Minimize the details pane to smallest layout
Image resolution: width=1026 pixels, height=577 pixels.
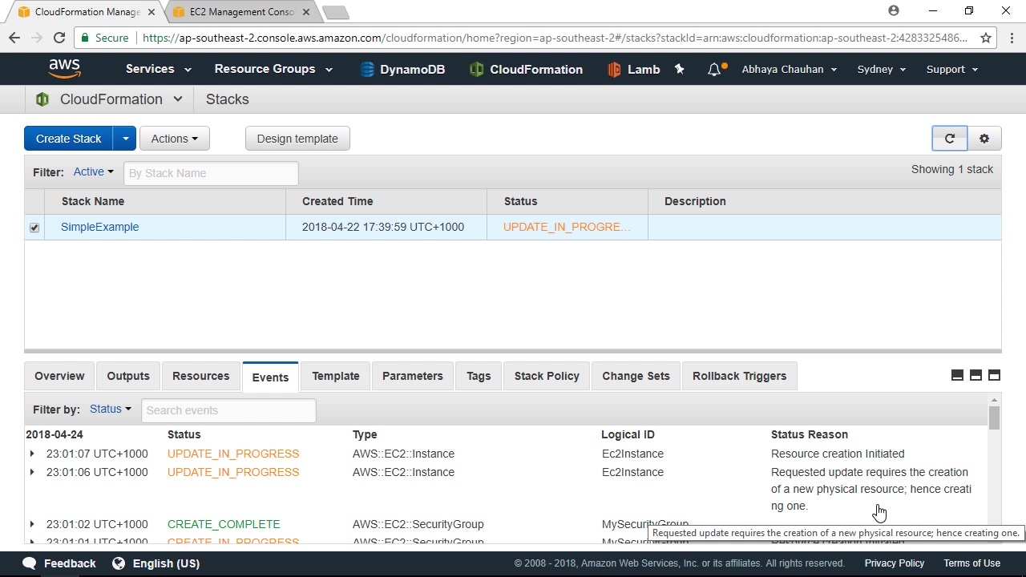click(x=957, y=376)
